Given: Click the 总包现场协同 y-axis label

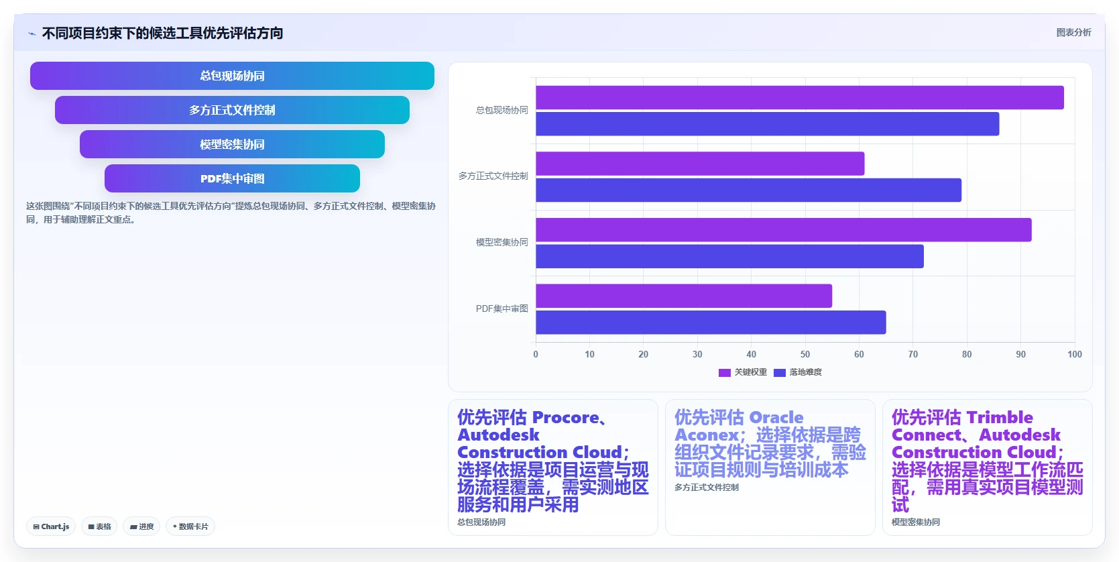Looking at the screenshot, I should [502, 110].
